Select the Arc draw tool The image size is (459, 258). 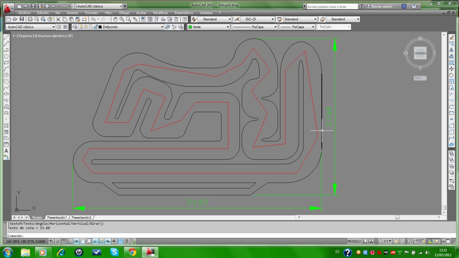tap(6, 68)
